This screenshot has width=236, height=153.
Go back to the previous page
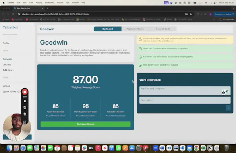tap(3, 14)
